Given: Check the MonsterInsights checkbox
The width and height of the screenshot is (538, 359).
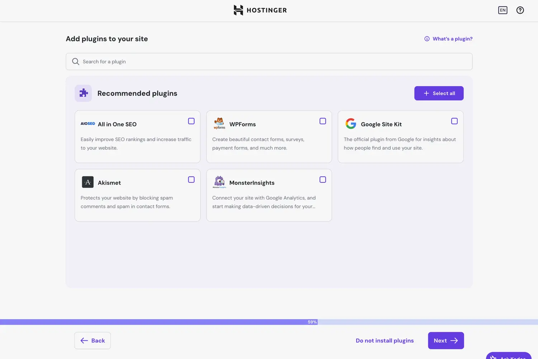Looking at the screenshot, I should (x=323, y=179).
